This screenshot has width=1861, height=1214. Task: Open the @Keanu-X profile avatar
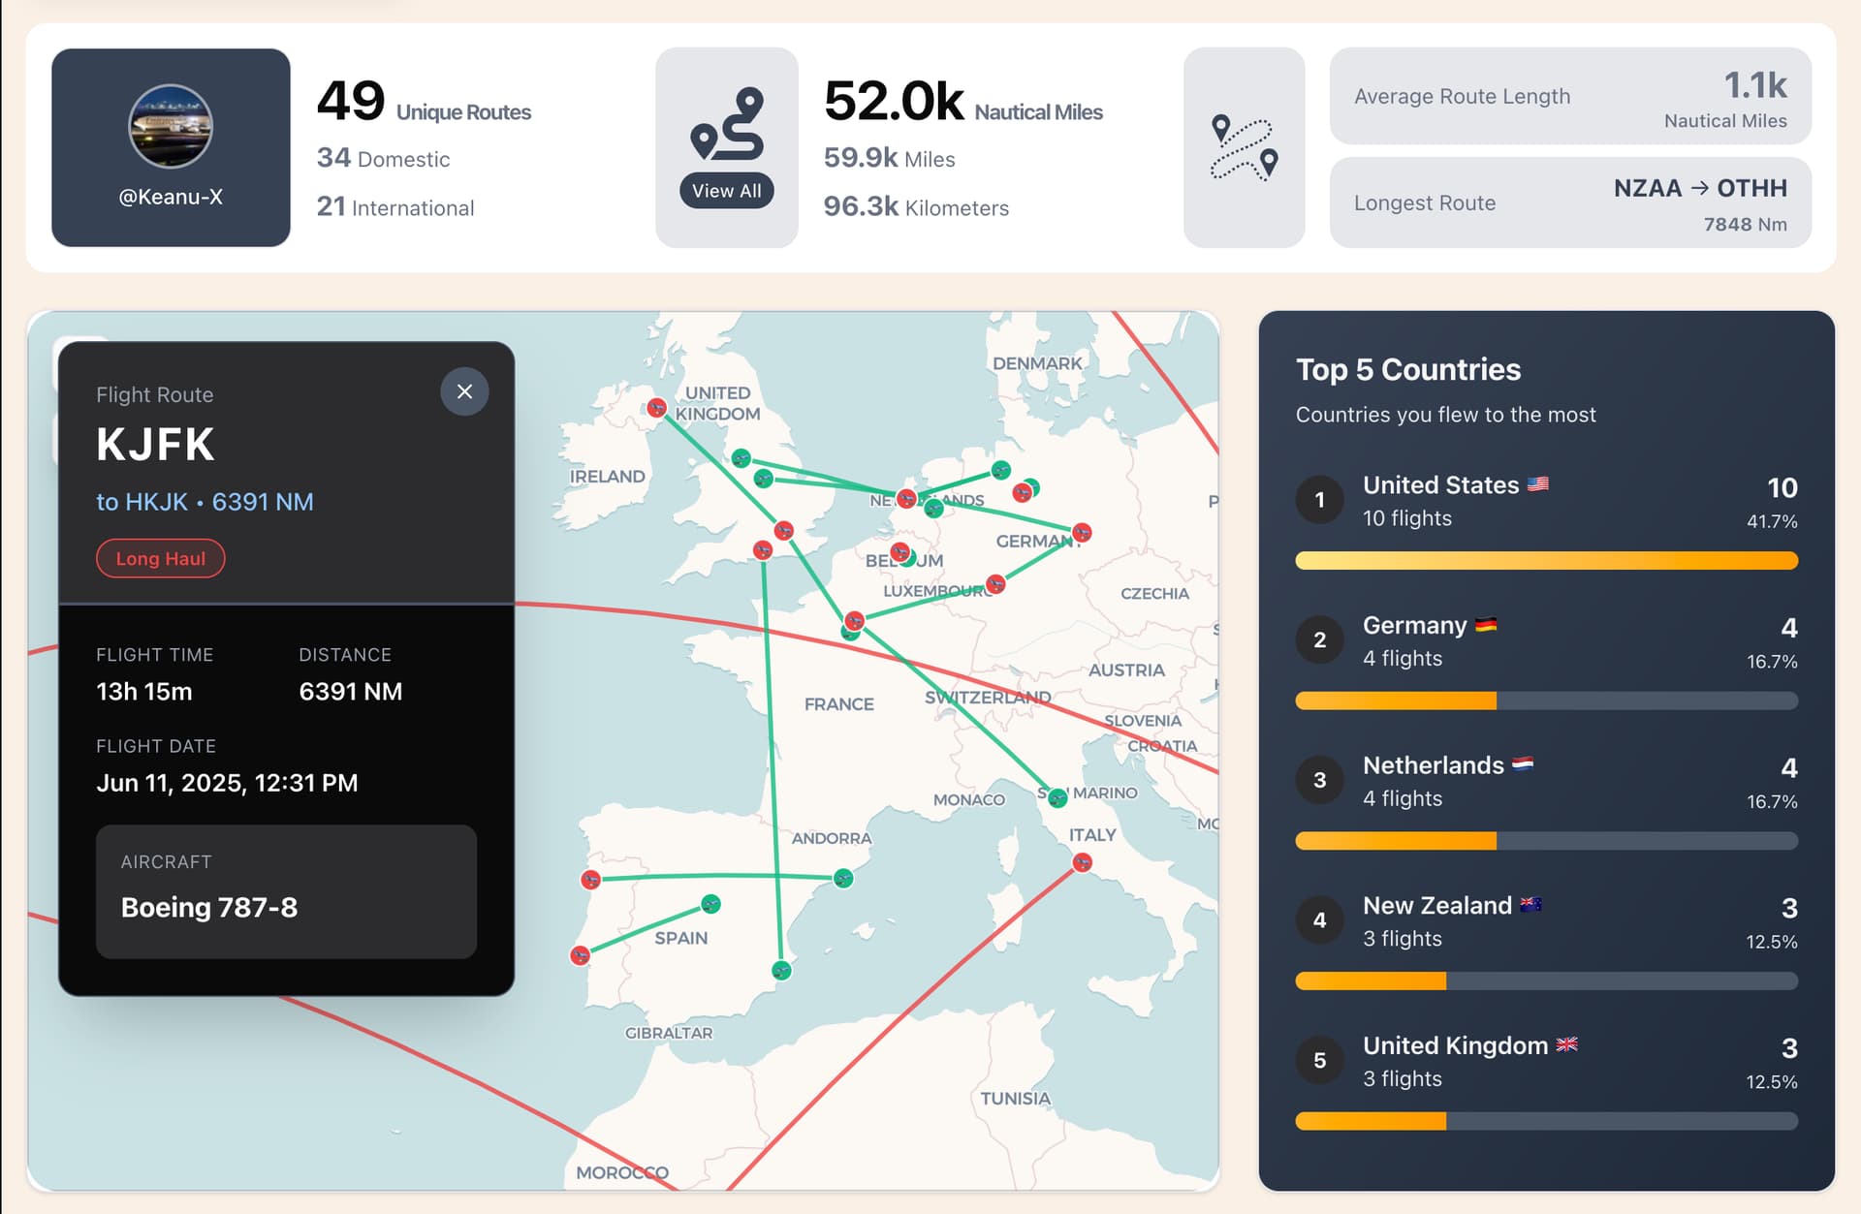point(171,126)
